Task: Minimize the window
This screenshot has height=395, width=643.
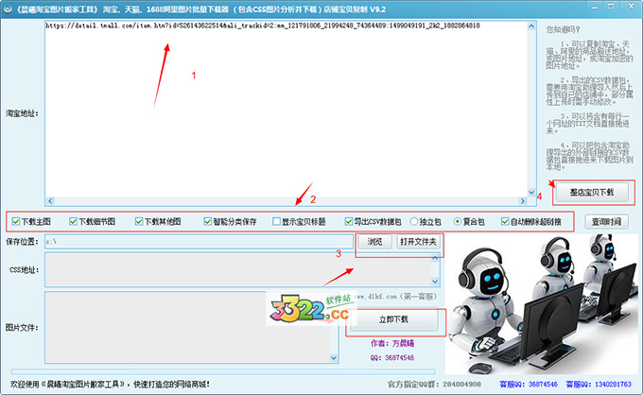Action: 595,7
